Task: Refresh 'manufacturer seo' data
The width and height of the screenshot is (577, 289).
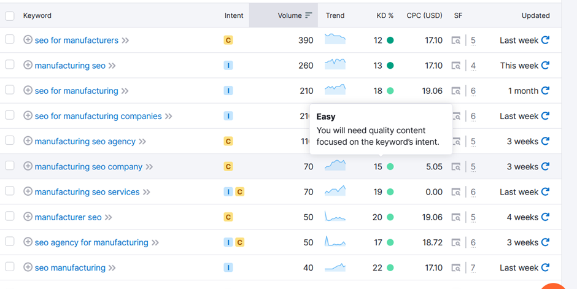Action: (545, 217)
